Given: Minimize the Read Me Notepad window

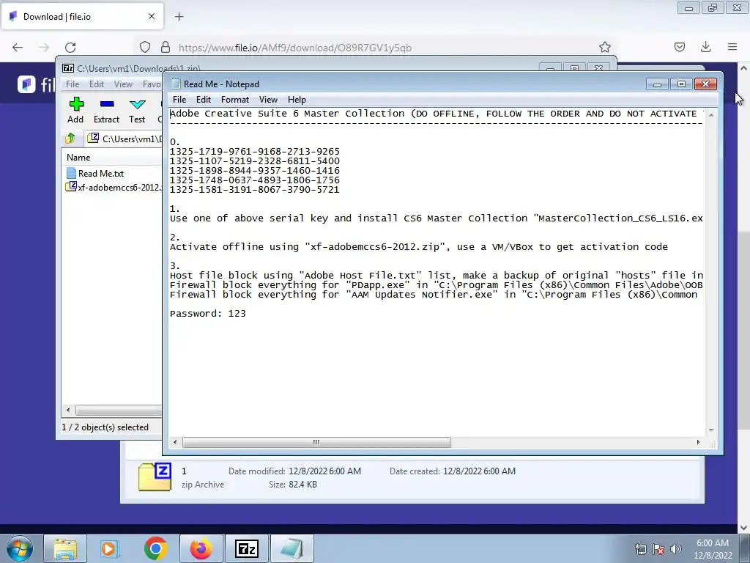Looking at the screenshot, I should 657,84.
